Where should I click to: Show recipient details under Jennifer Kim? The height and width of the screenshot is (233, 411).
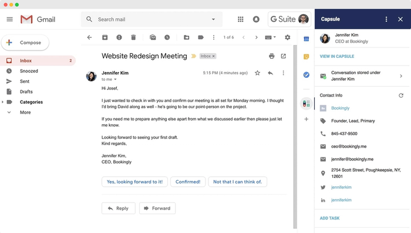(x=115, y=80)
